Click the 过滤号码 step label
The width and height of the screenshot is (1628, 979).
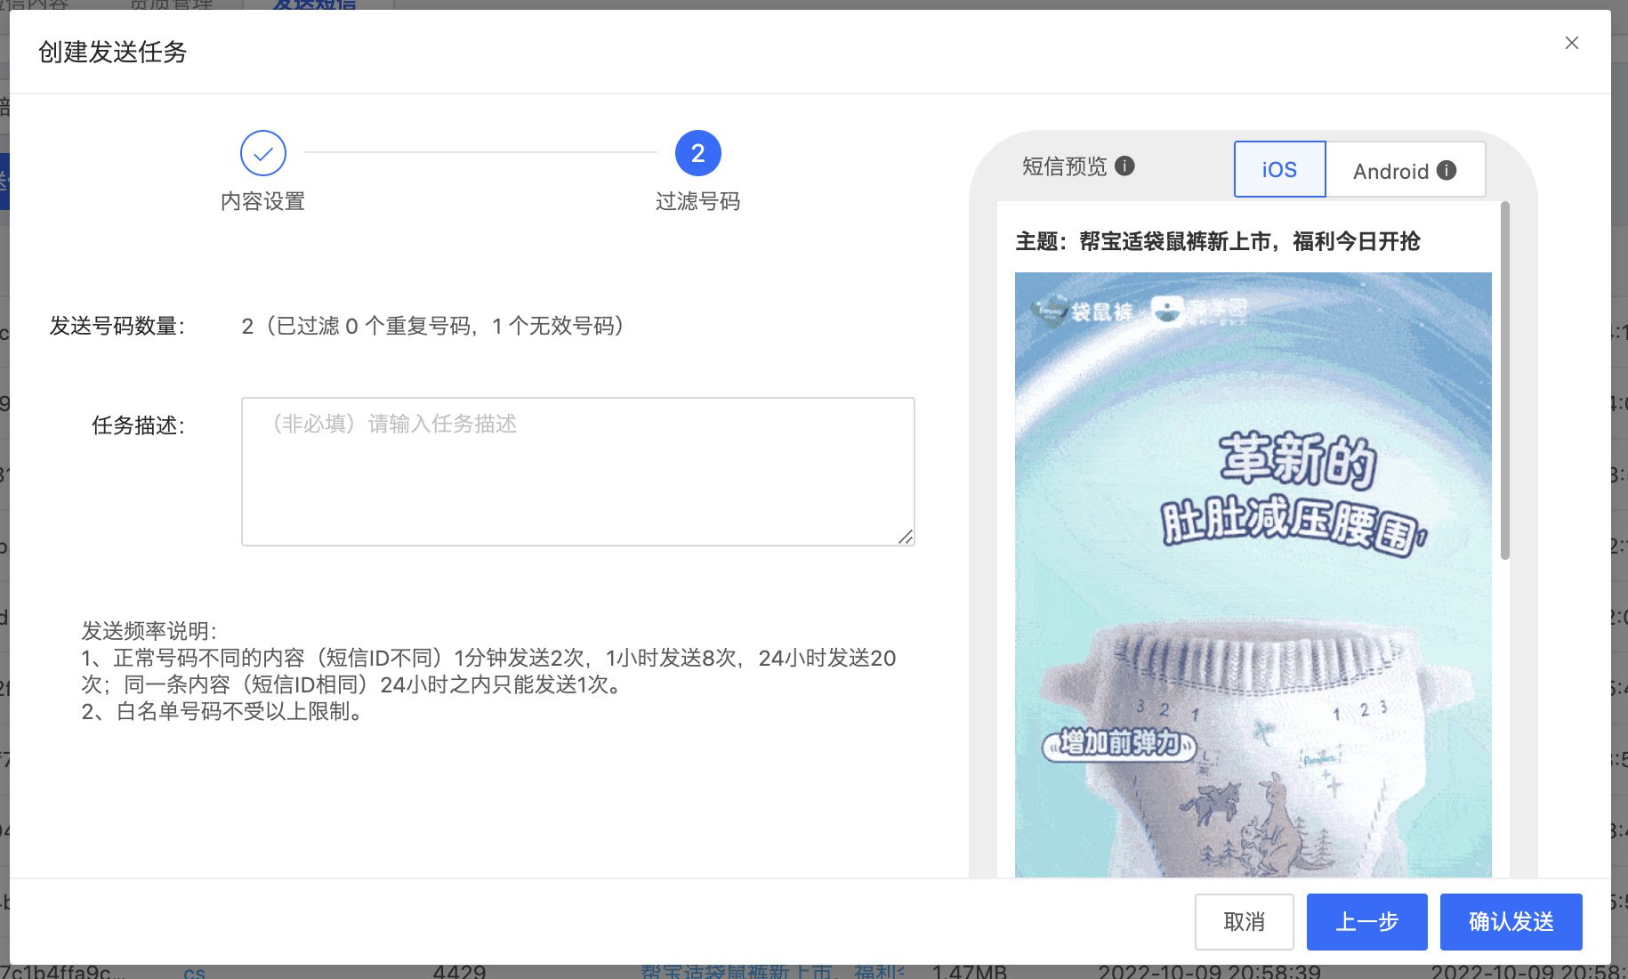[x=698, y=201]
